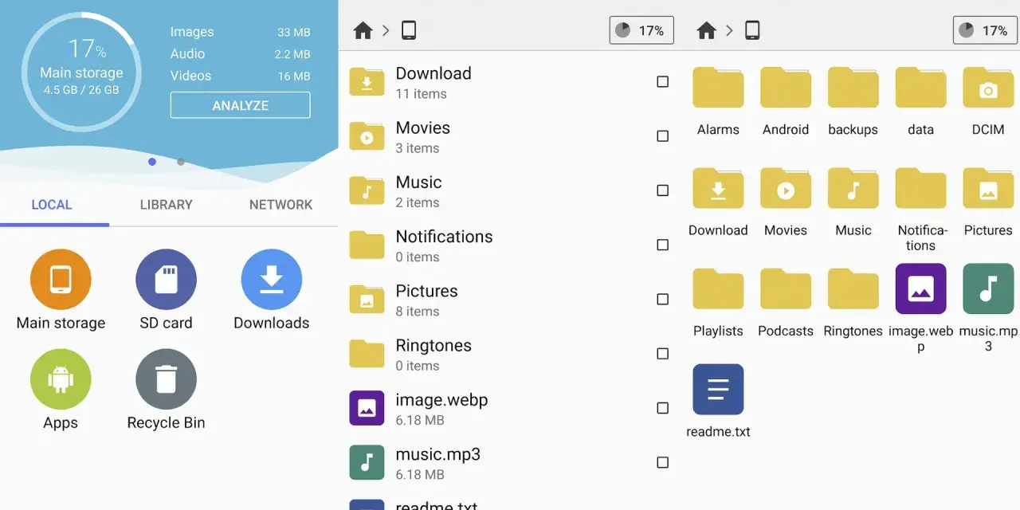Open Alarms folder in grid view
1020x510 pixels.
[x=718, y=87]
